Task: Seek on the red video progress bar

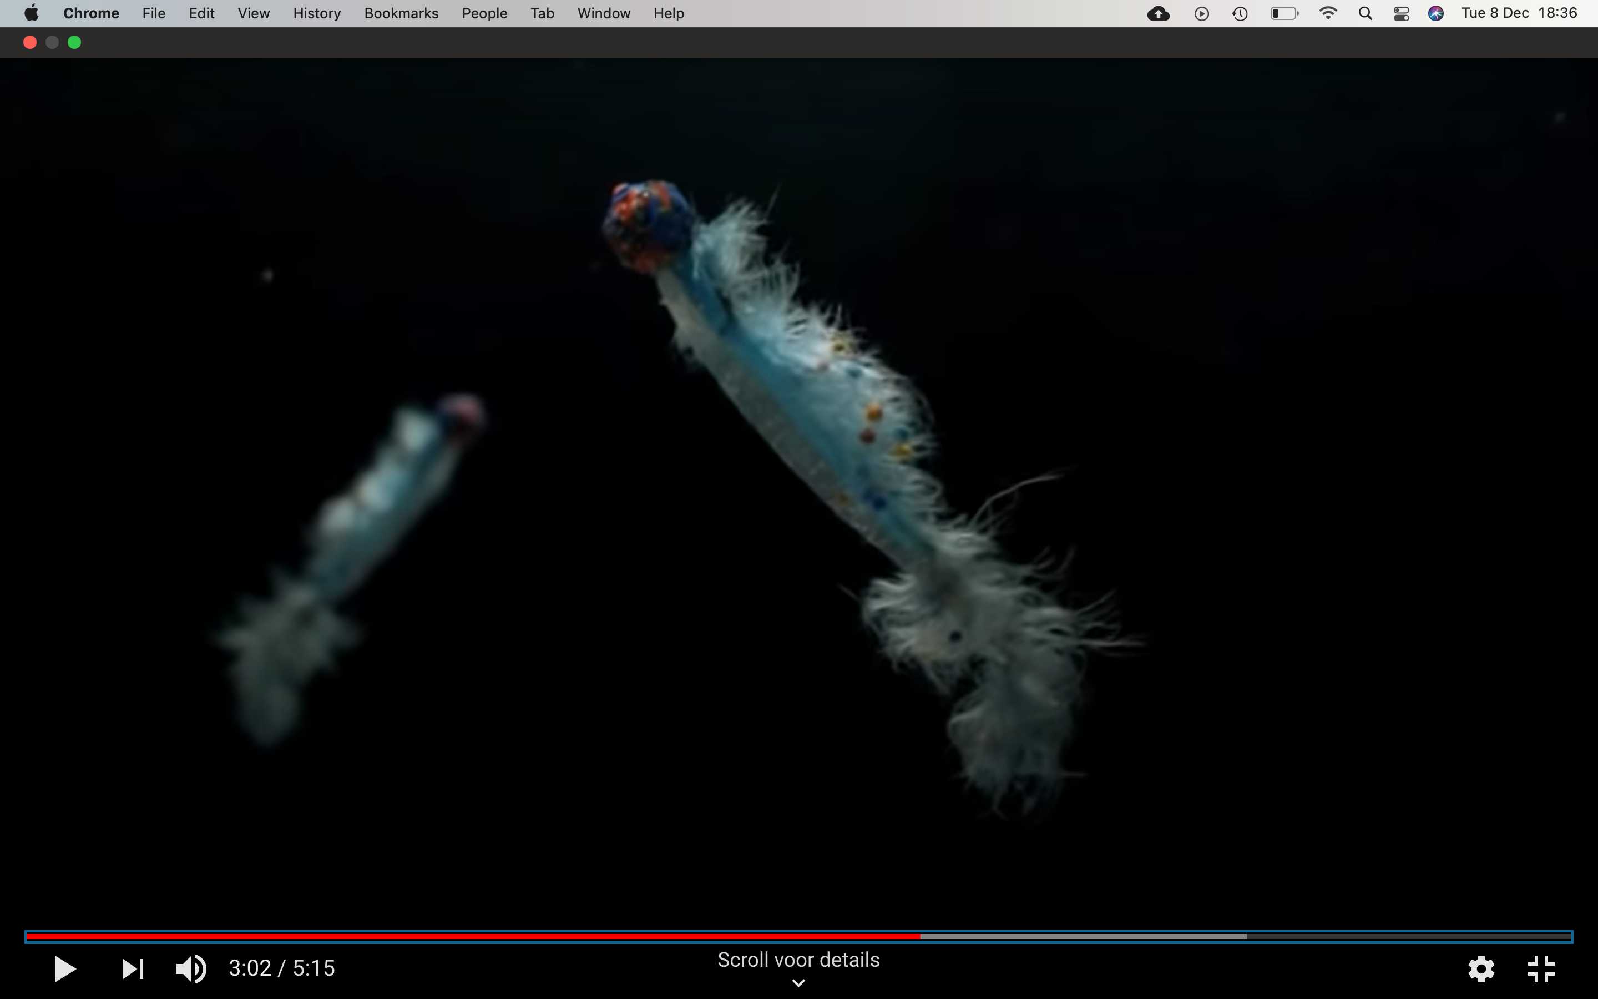Action: tap(798, 936)
